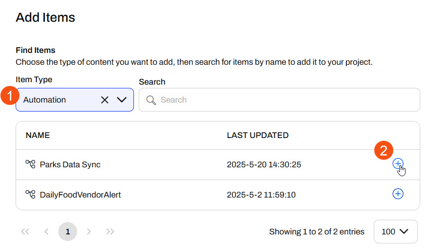Clear the Automation item type selection
Viewport: 424px width, 250px height.
tap(105, 100)
